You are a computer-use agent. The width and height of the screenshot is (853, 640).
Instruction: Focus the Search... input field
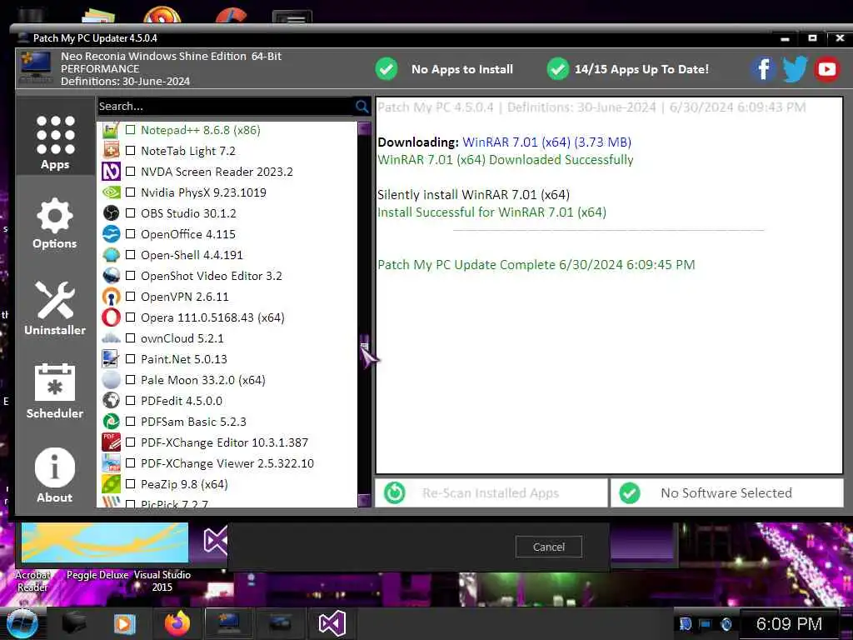[x=225, y=106]
